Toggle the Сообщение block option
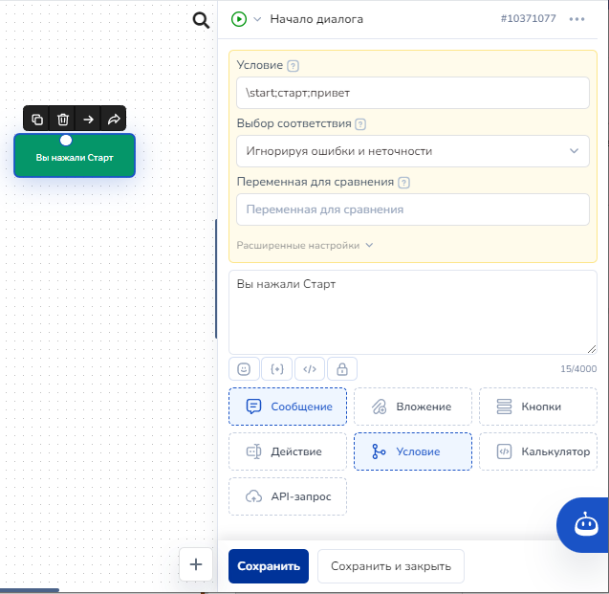 (288, 407)
